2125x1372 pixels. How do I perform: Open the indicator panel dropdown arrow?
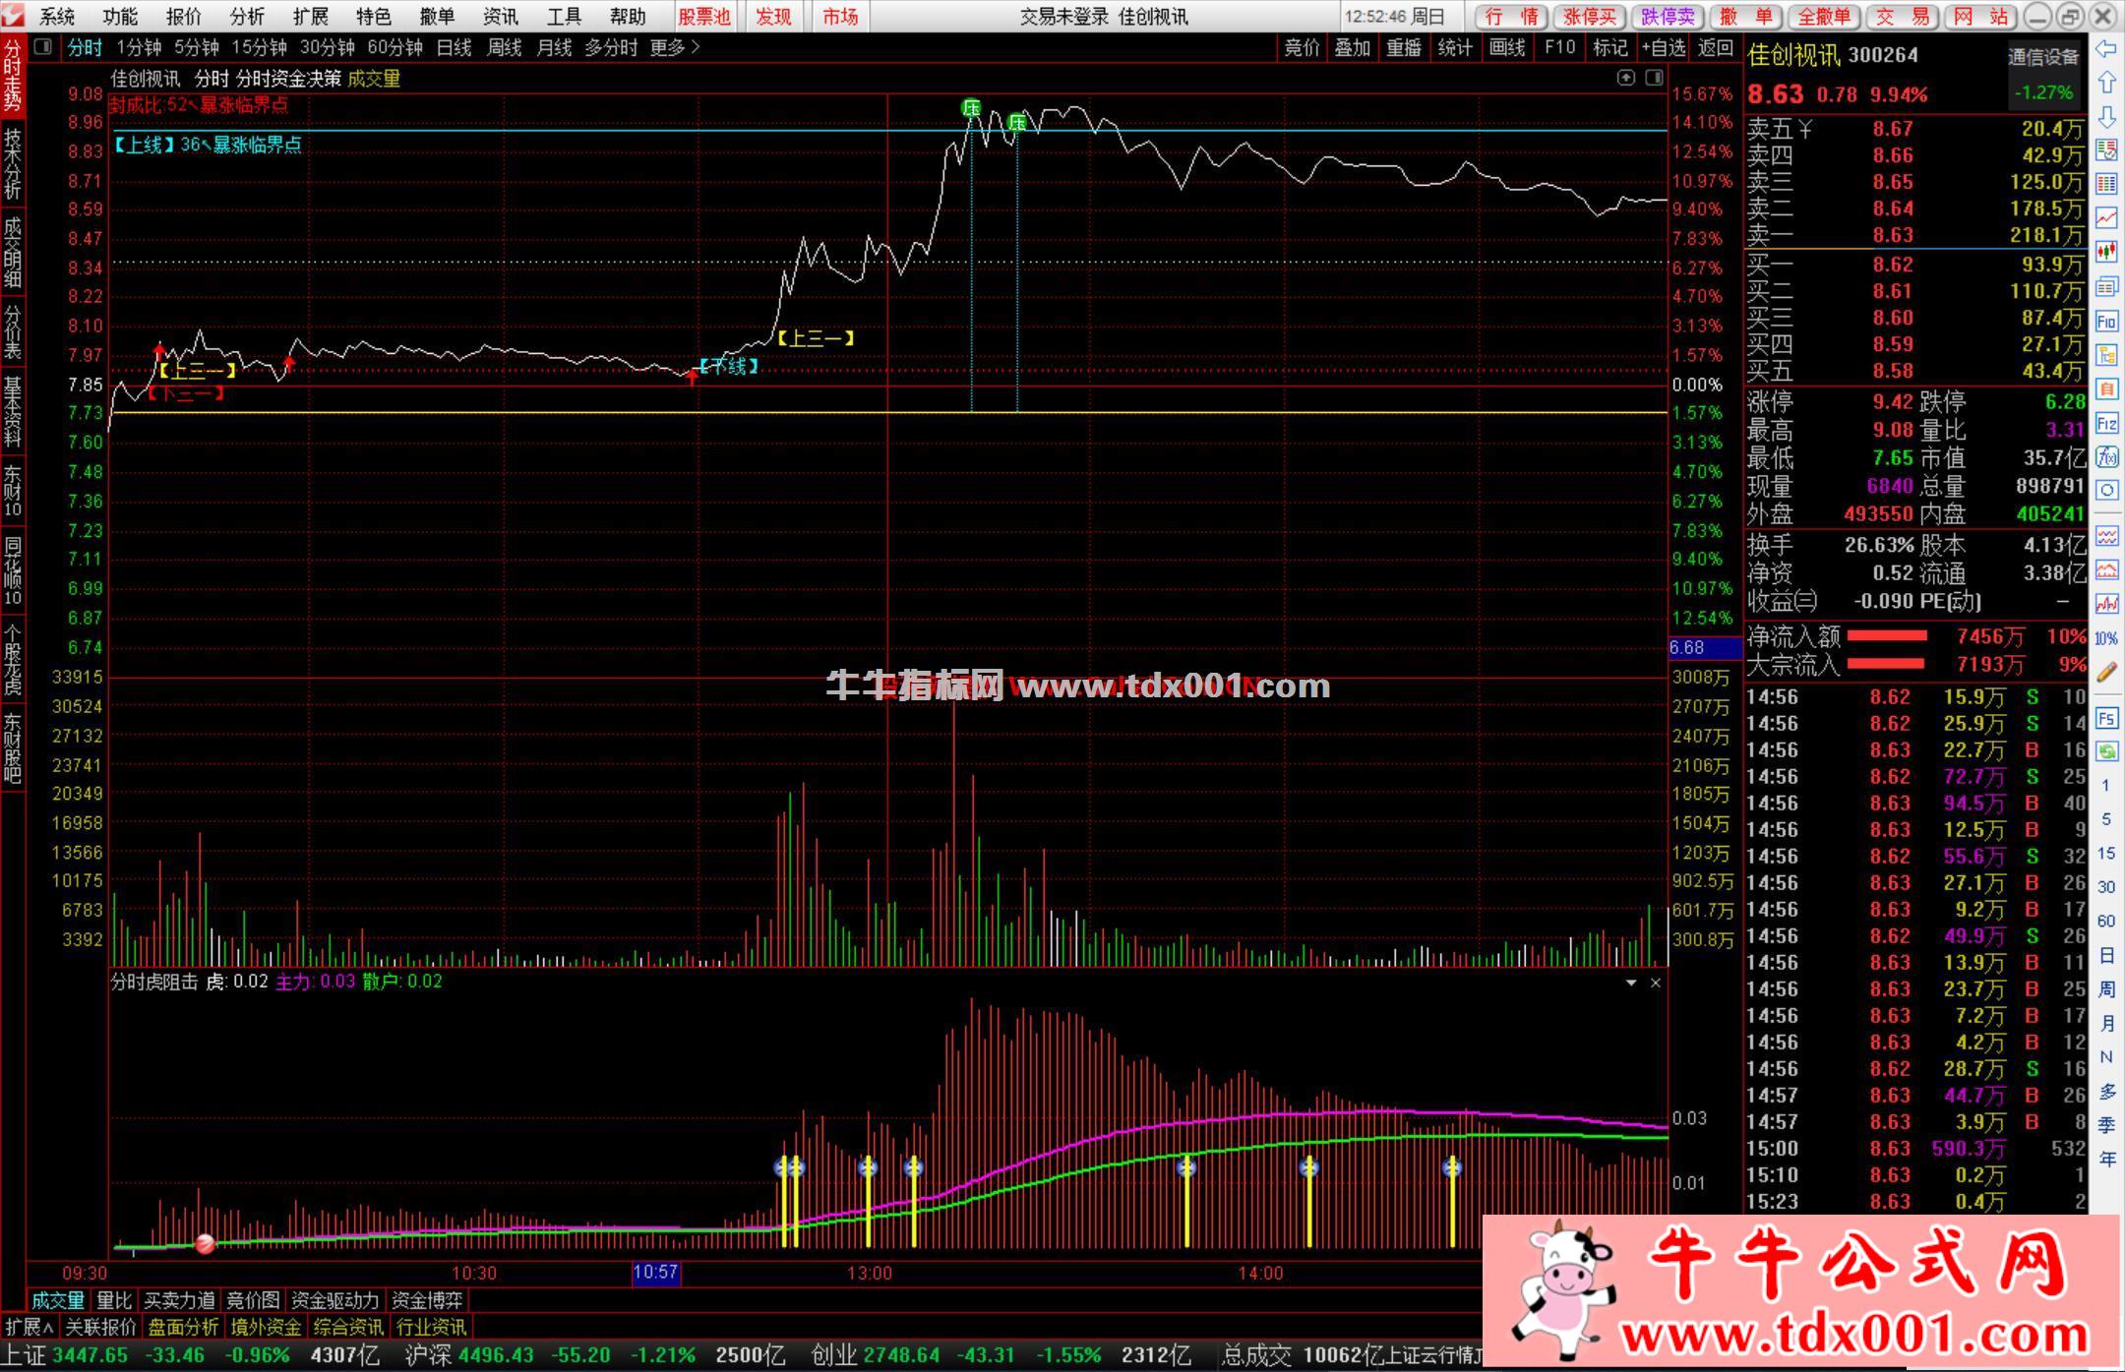click(x=1631, y=983)
